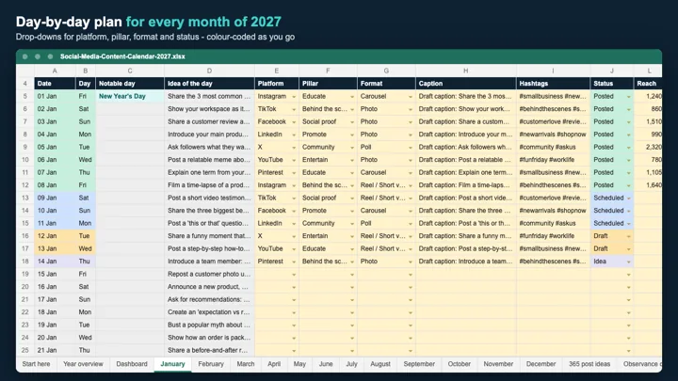Click the 'Caption' column header cell
This screenshot has width=678, height=381.
pos(466,84)
